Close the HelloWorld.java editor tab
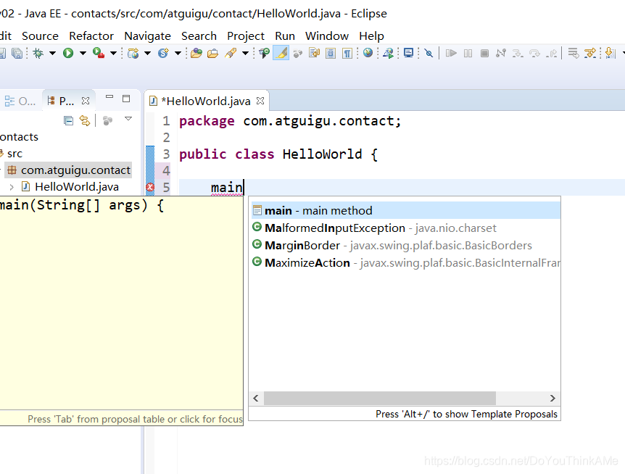625x474 pixels. point(260,101)
